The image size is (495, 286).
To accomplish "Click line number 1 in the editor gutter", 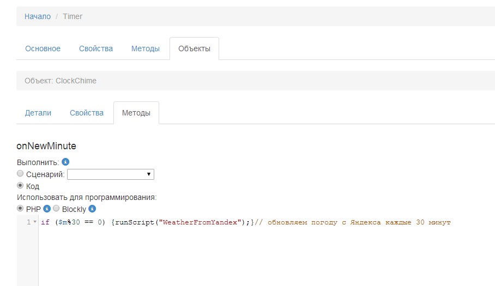I will click(x=28, y=222).
